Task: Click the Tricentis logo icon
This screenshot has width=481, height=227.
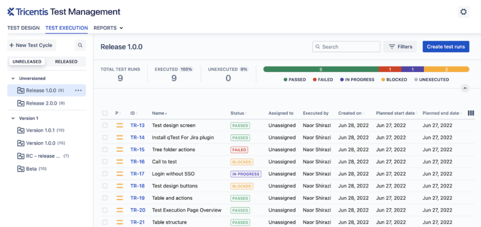Action: click(x=11, y=12)
